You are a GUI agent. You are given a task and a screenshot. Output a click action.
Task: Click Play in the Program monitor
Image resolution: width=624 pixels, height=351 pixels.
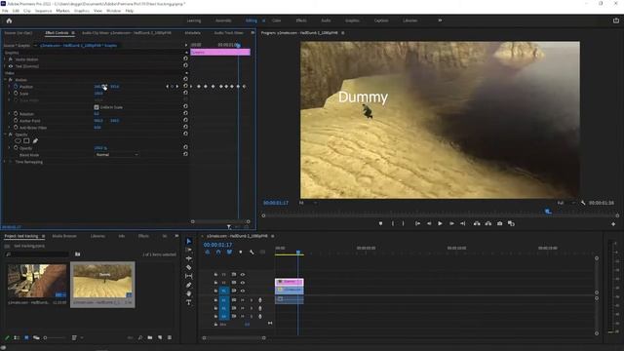click(x=440, y=223)
